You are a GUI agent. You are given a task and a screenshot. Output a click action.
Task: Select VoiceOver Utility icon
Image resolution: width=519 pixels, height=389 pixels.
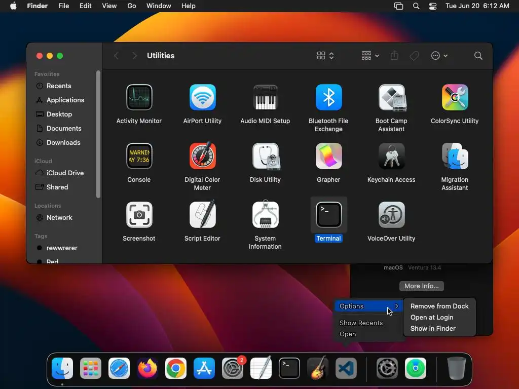point(392,215)
